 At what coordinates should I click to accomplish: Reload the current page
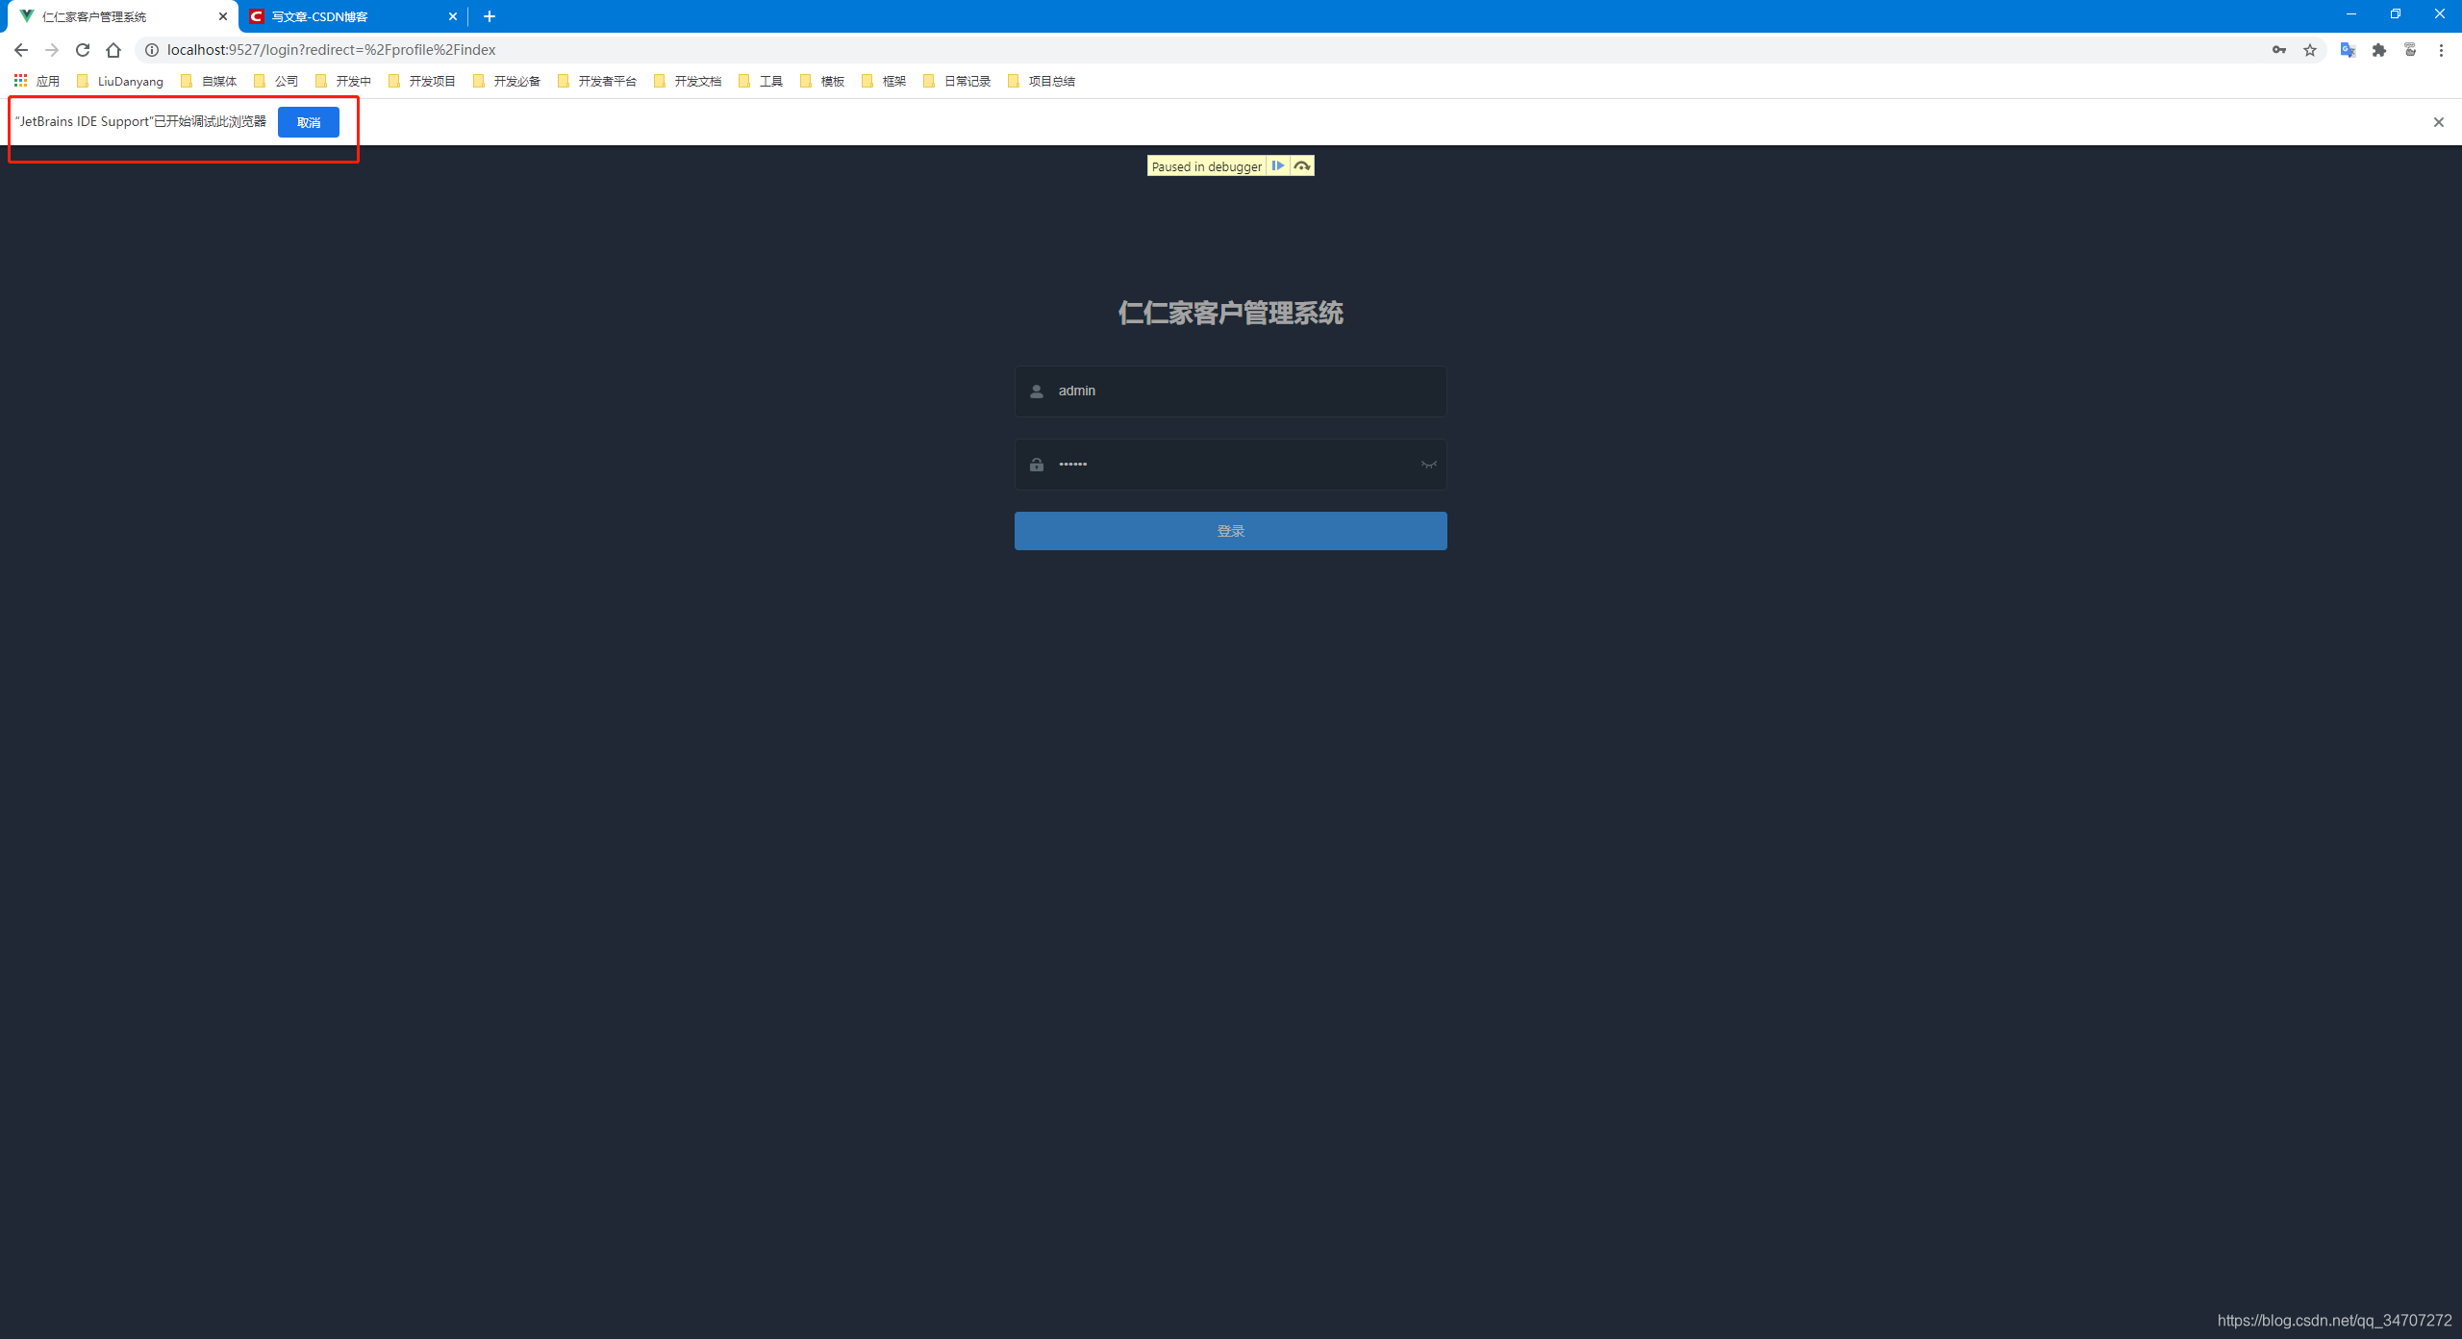pyautogui.click(x=83, y=49)
